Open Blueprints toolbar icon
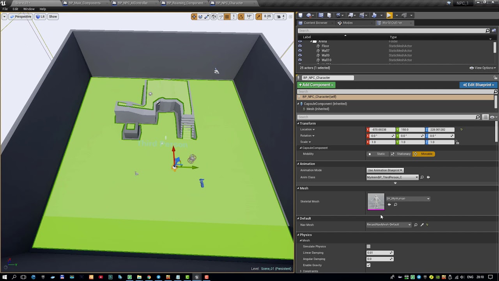499x281 pixels. tap(350, 15)
